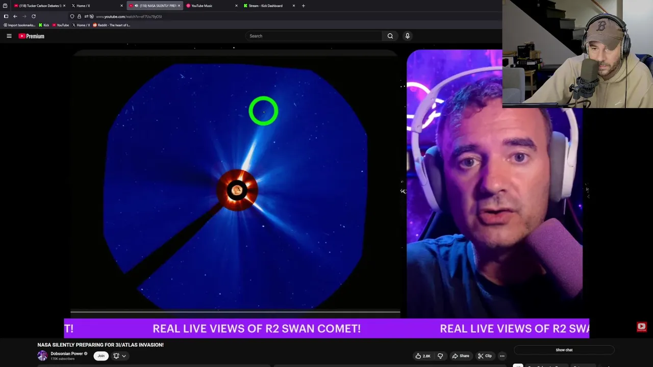Click the Share button

point(460,356)
